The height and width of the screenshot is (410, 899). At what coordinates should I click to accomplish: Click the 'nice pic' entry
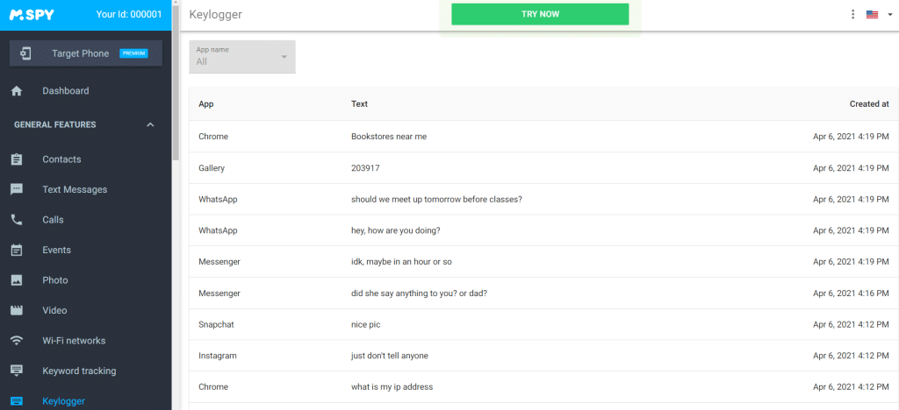pos(366,324)
